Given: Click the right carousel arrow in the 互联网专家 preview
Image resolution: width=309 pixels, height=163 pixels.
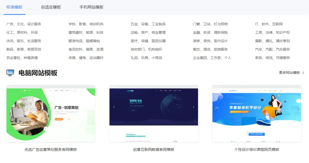Looking at the screenshot, I should click(193, 107).
